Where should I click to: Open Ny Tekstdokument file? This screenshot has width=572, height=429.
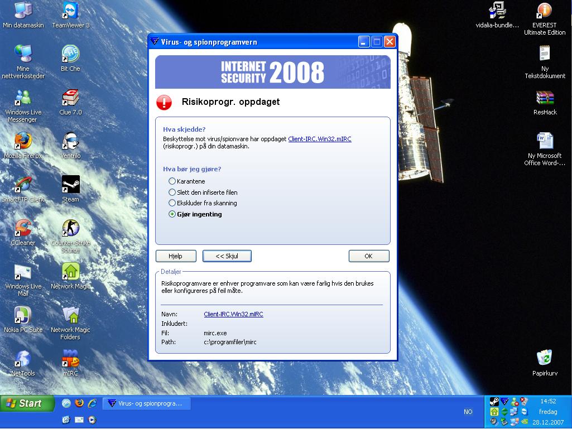coord(545,62)
